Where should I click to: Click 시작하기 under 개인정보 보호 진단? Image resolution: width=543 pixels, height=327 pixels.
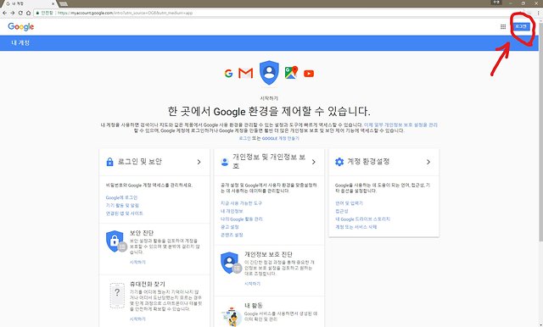click(x=252, y=284)
